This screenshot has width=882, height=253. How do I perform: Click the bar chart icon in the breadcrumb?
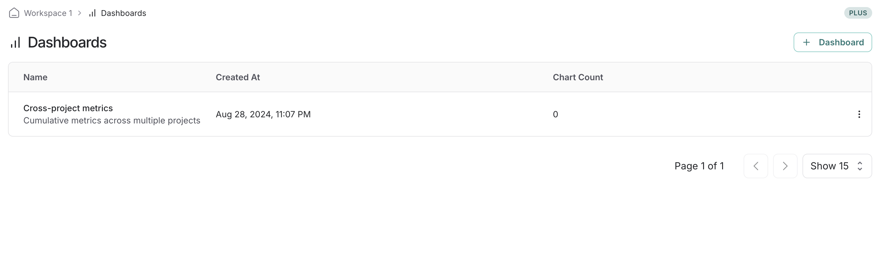[x=92, y=13]
